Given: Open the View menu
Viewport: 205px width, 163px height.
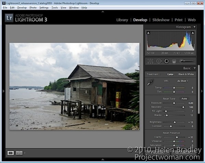Looking at the screenshot, I should click(63, 8).
